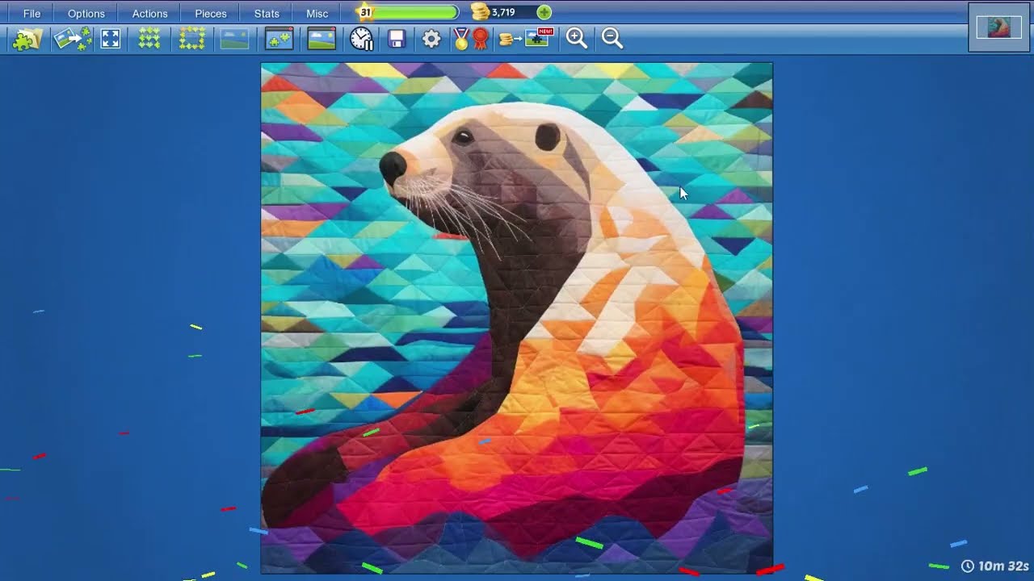Pause the timer with the clock icon

[361, 39]
